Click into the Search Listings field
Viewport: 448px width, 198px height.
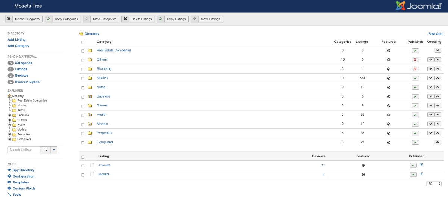pyautogui.click(x=24, y=150)
